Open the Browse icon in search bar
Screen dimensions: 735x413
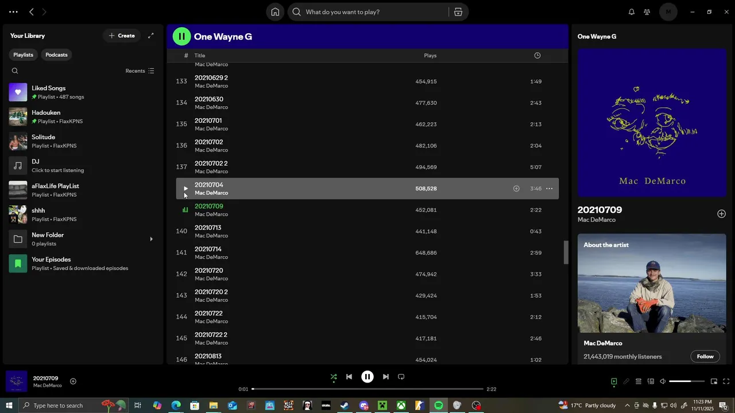tap(458, 12)
